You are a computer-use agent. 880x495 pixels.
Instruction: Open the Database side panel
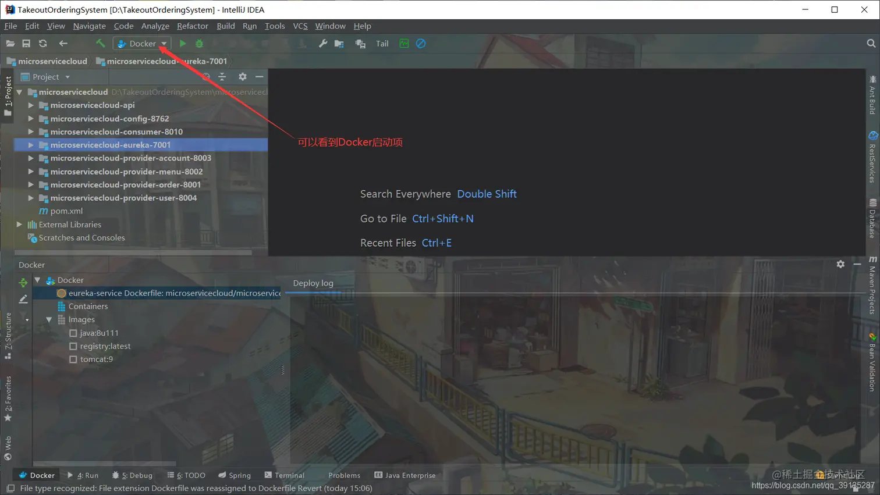coord(872,219)
